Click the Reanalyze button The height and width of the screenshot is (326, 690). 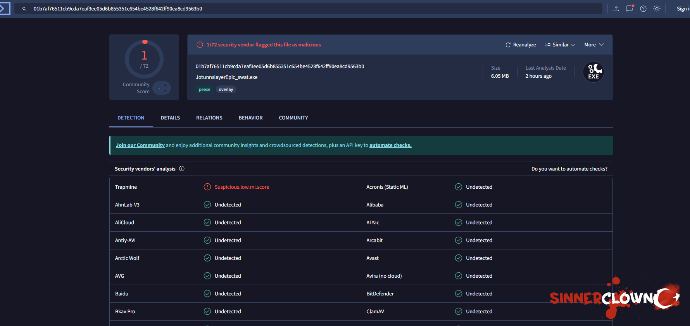[521, 45]
